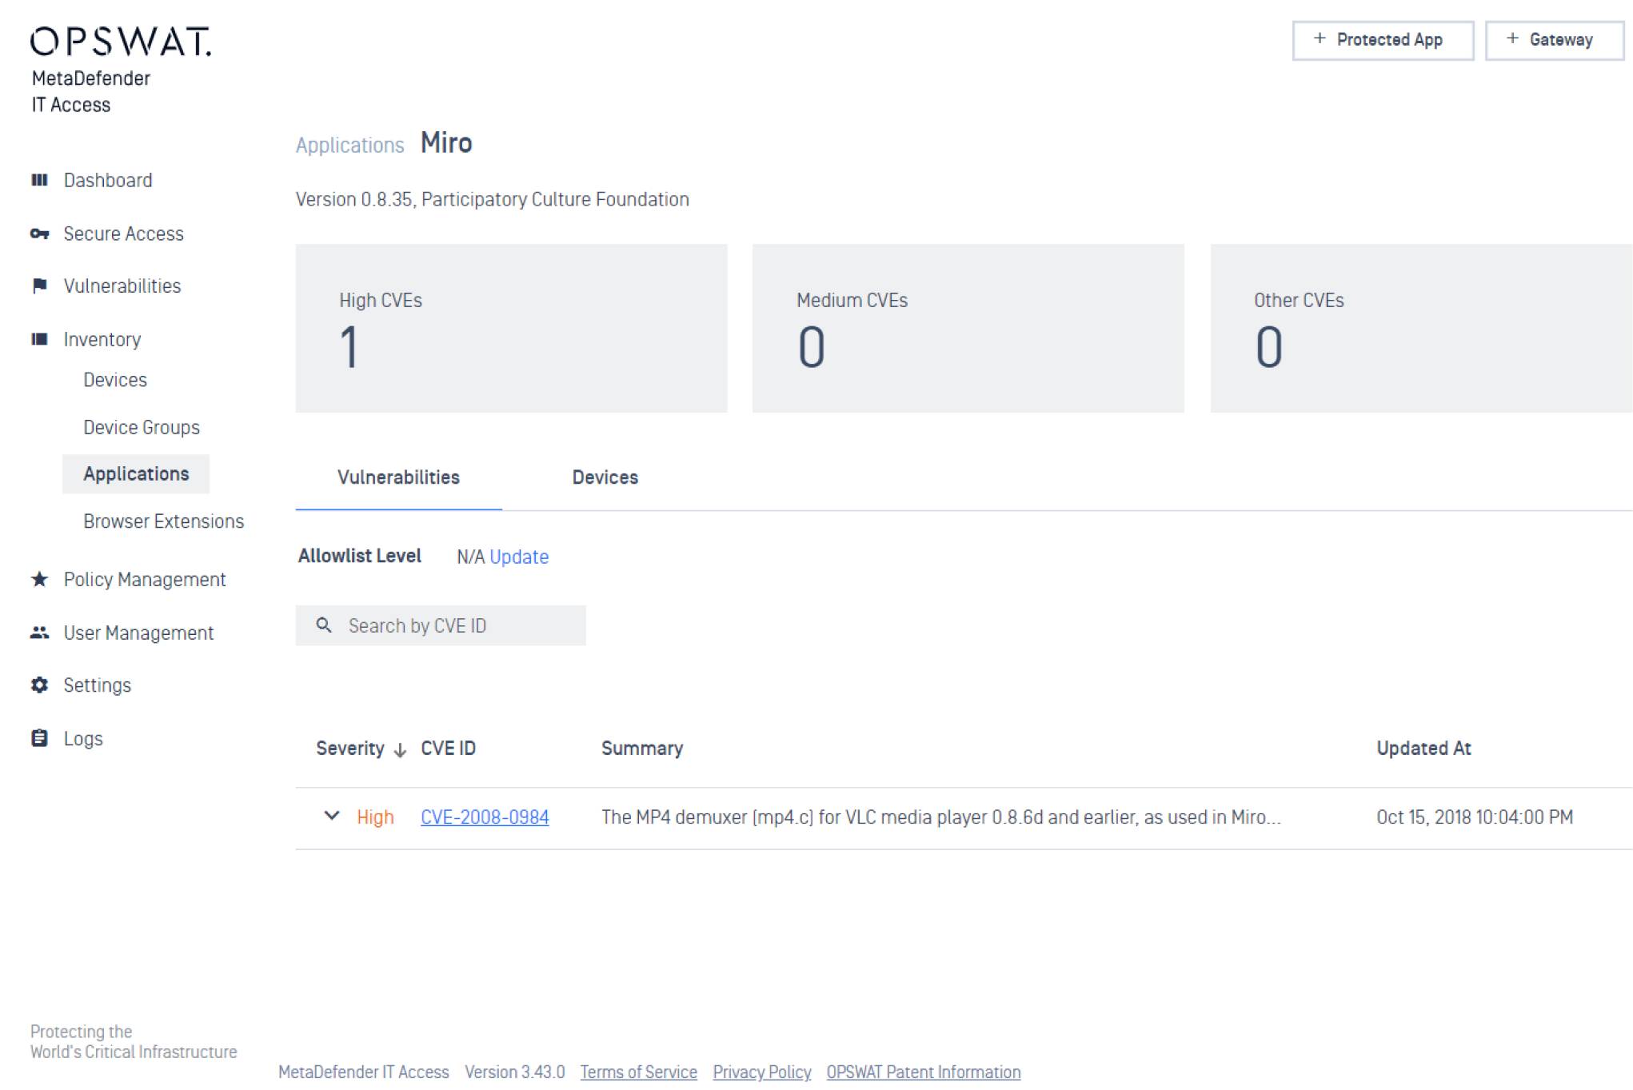The height and width of the screenshot is (1090, 1633).
Task: Click the Logs clipboard icon
Action: click(x=39, y=738)
